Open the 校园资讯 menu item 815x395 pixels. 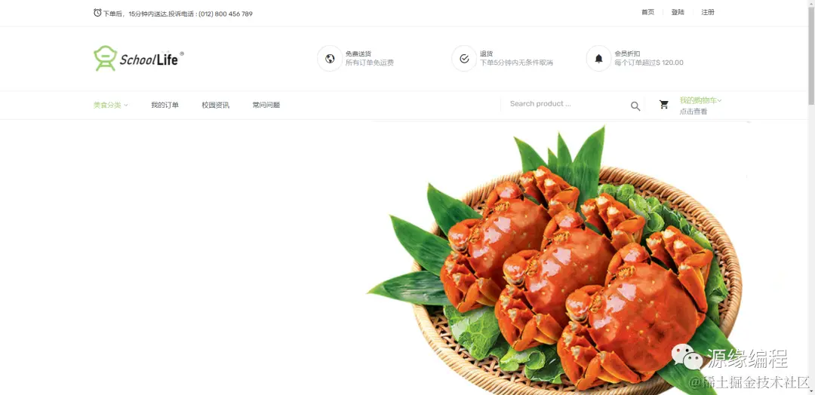click(x=215, y=105)
